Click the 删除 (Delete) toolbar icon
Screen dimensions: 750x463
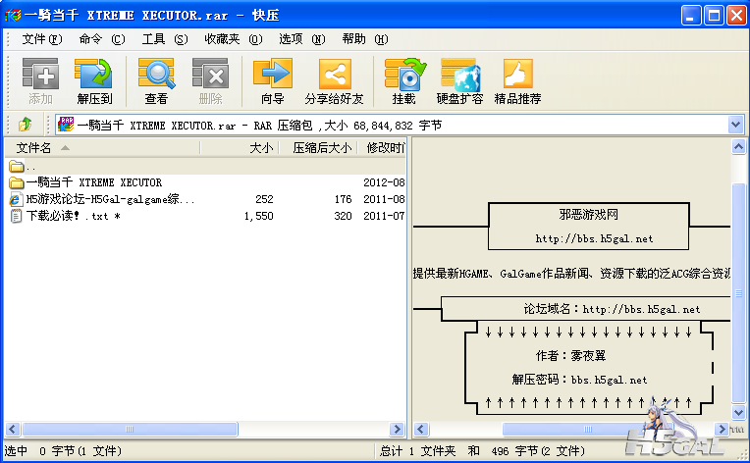[210, 80]
